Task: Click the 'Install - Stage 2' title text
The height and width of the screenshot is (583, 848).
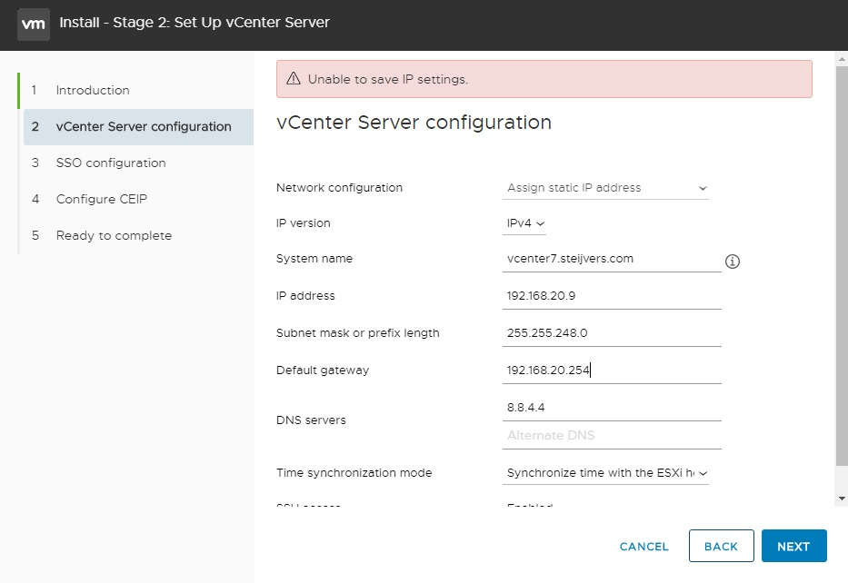Action: 195,23
